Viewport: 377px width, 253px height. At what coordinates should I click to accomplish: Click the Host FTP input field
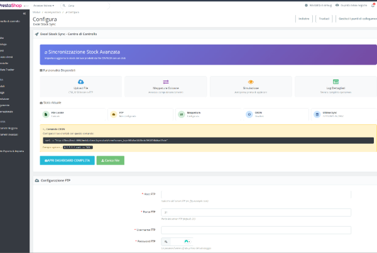tap(255, 195)
